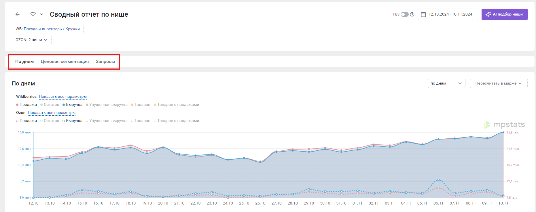Click the 25,9 тыс right axis value

(x=513, y=132)
